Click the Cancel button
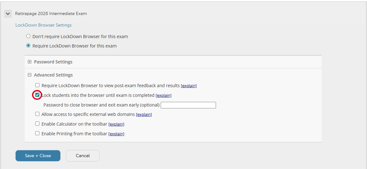 click(83, 156)
